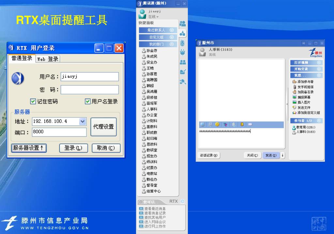
Task: Click the mobile SMS icon in chat toolbar
Action: tap(234, 124)
